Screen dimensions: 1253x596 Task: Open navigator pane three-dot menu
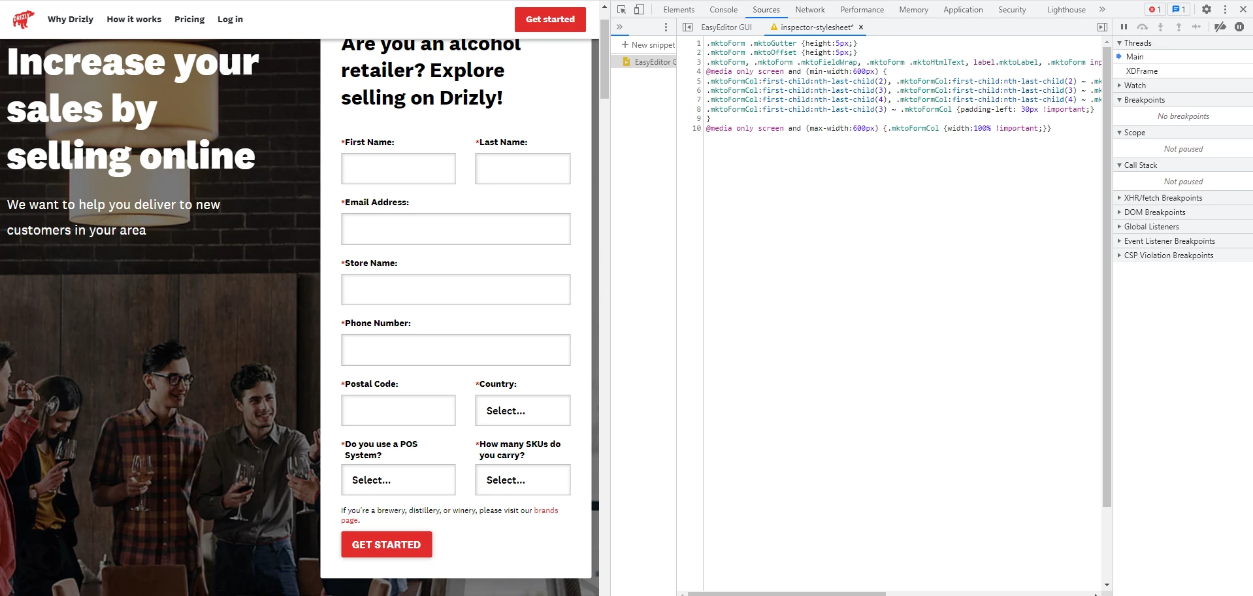666,27
